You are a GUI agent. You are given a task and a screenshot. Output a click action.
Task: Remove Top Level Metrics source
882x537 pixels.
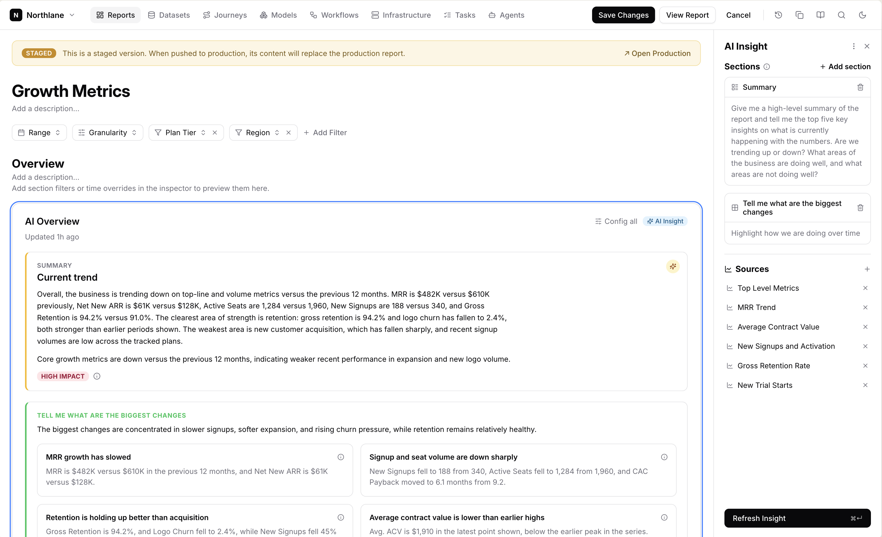865,288
